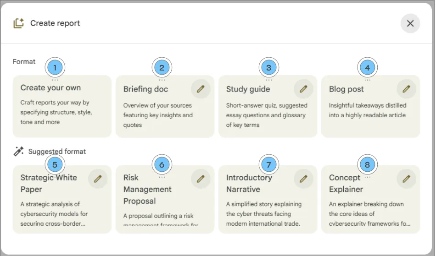Click the magic wand Suggested format icon
Image resolution: width=436 pixels, height=256 pixels.
click(18, 151)
